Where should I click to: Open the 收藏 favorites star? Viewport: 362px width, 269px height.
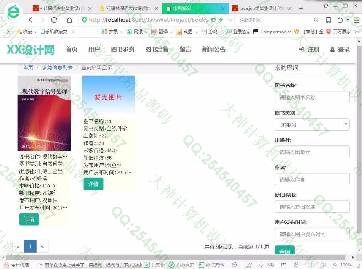click(25, 32)
